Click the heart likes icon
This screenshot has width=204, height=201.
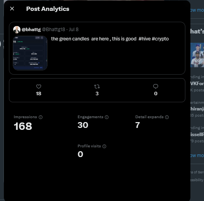coord(38,86)
